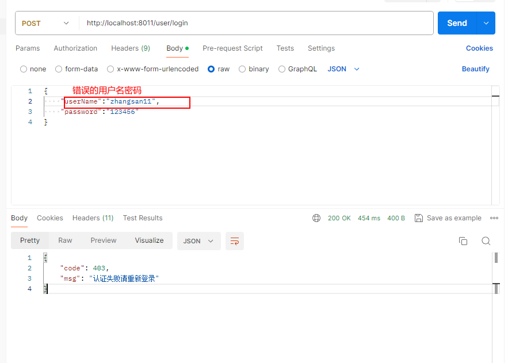508x363 pixels.
Task: Open the POST method dropdown
Action: (x=45, y=23)
